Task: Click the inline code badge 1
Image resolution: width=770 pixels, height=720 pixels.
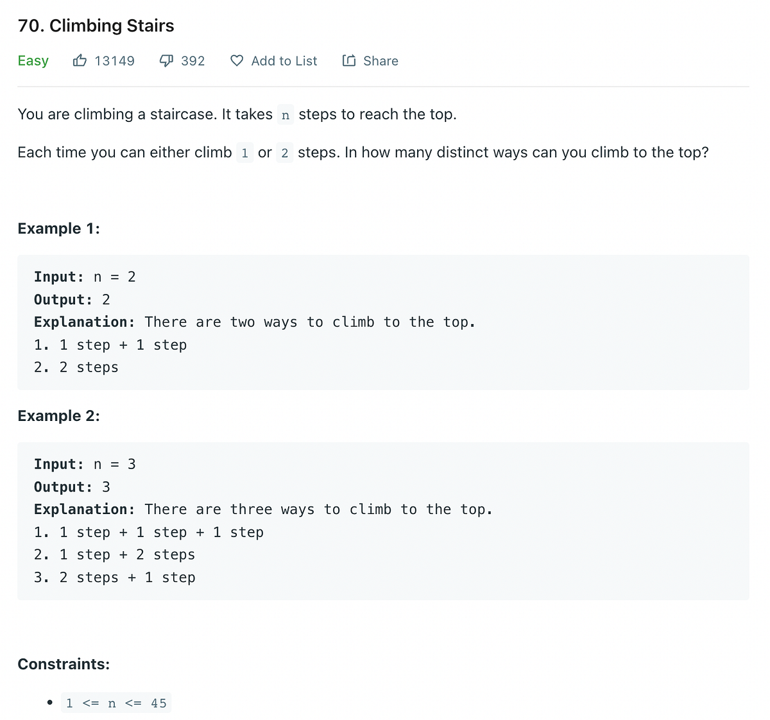Action: tap(244, 153)
